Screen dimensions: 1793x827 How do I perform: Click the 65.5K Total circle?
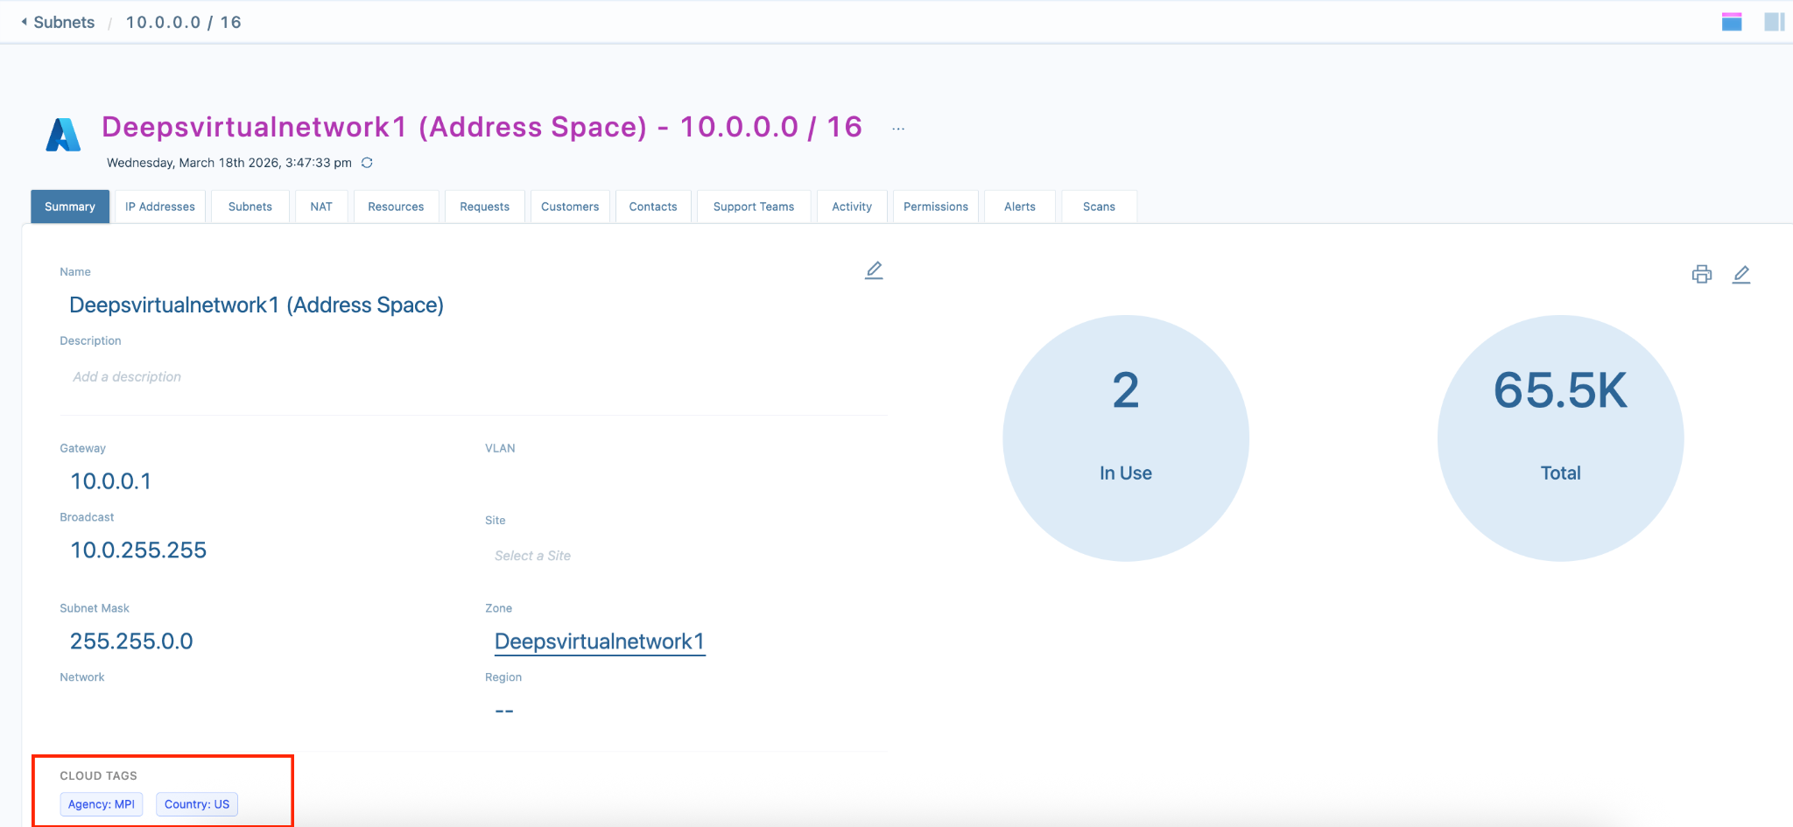tap(1560, 438)
